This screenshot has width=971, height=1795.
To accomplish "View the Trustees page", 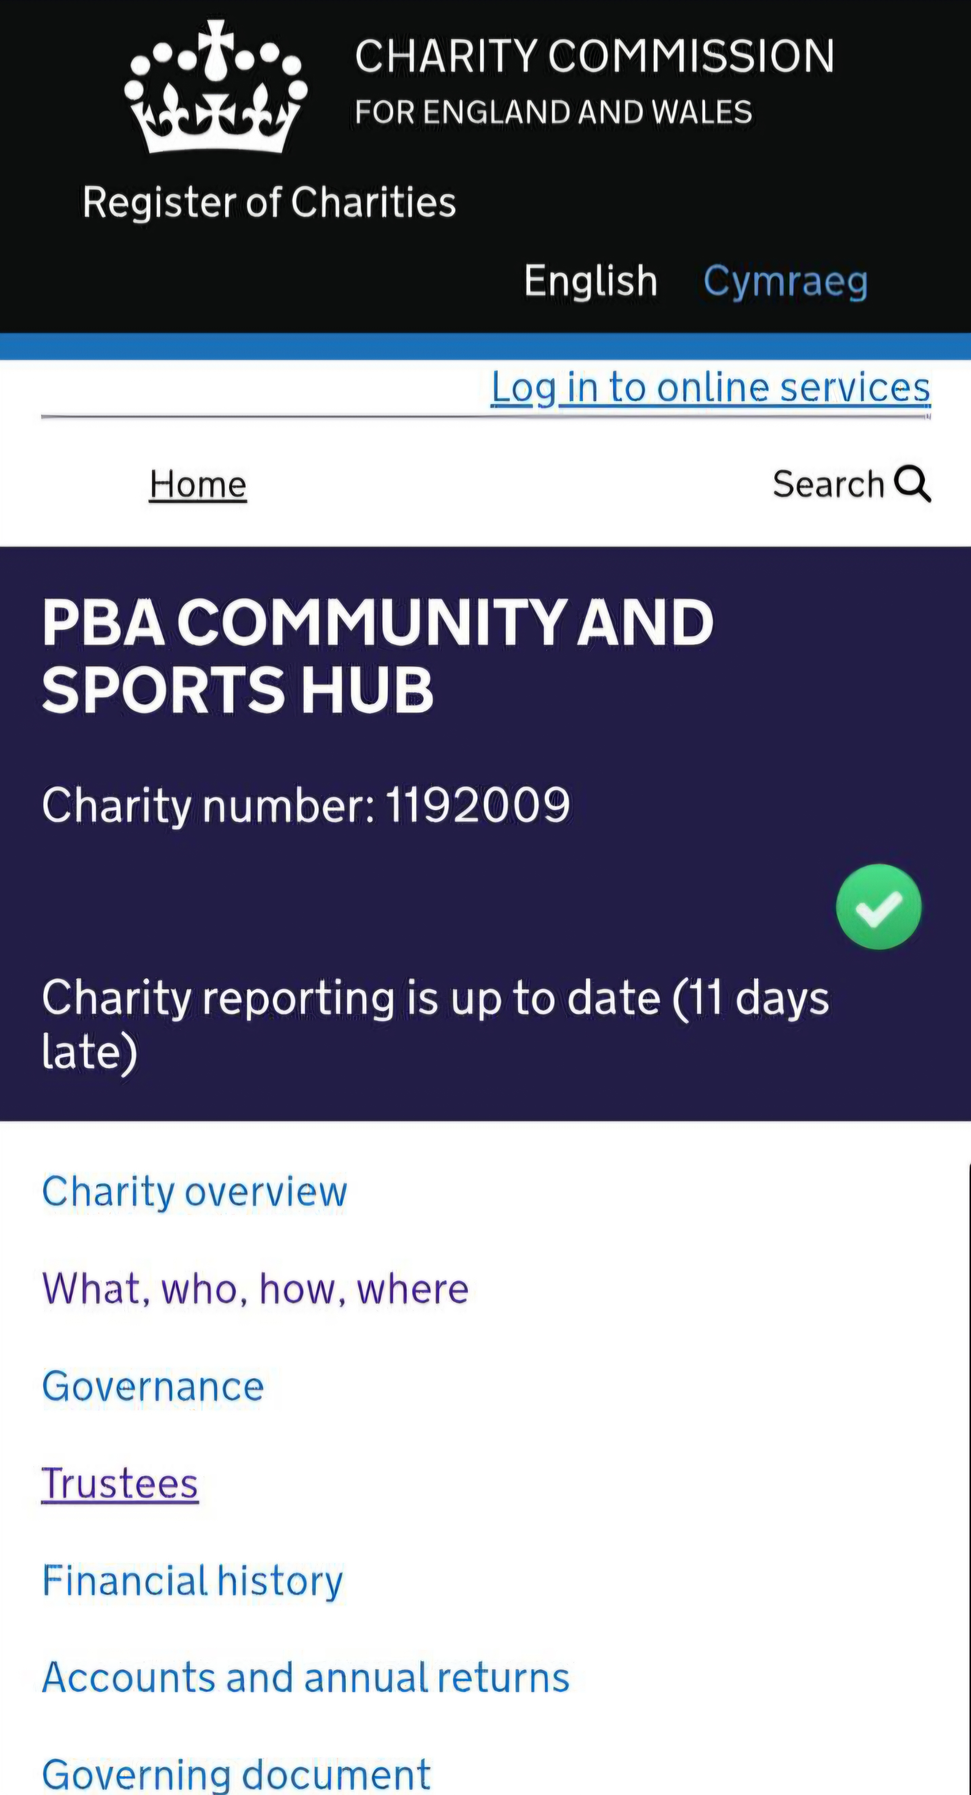I will click(x=120, y=1484).
